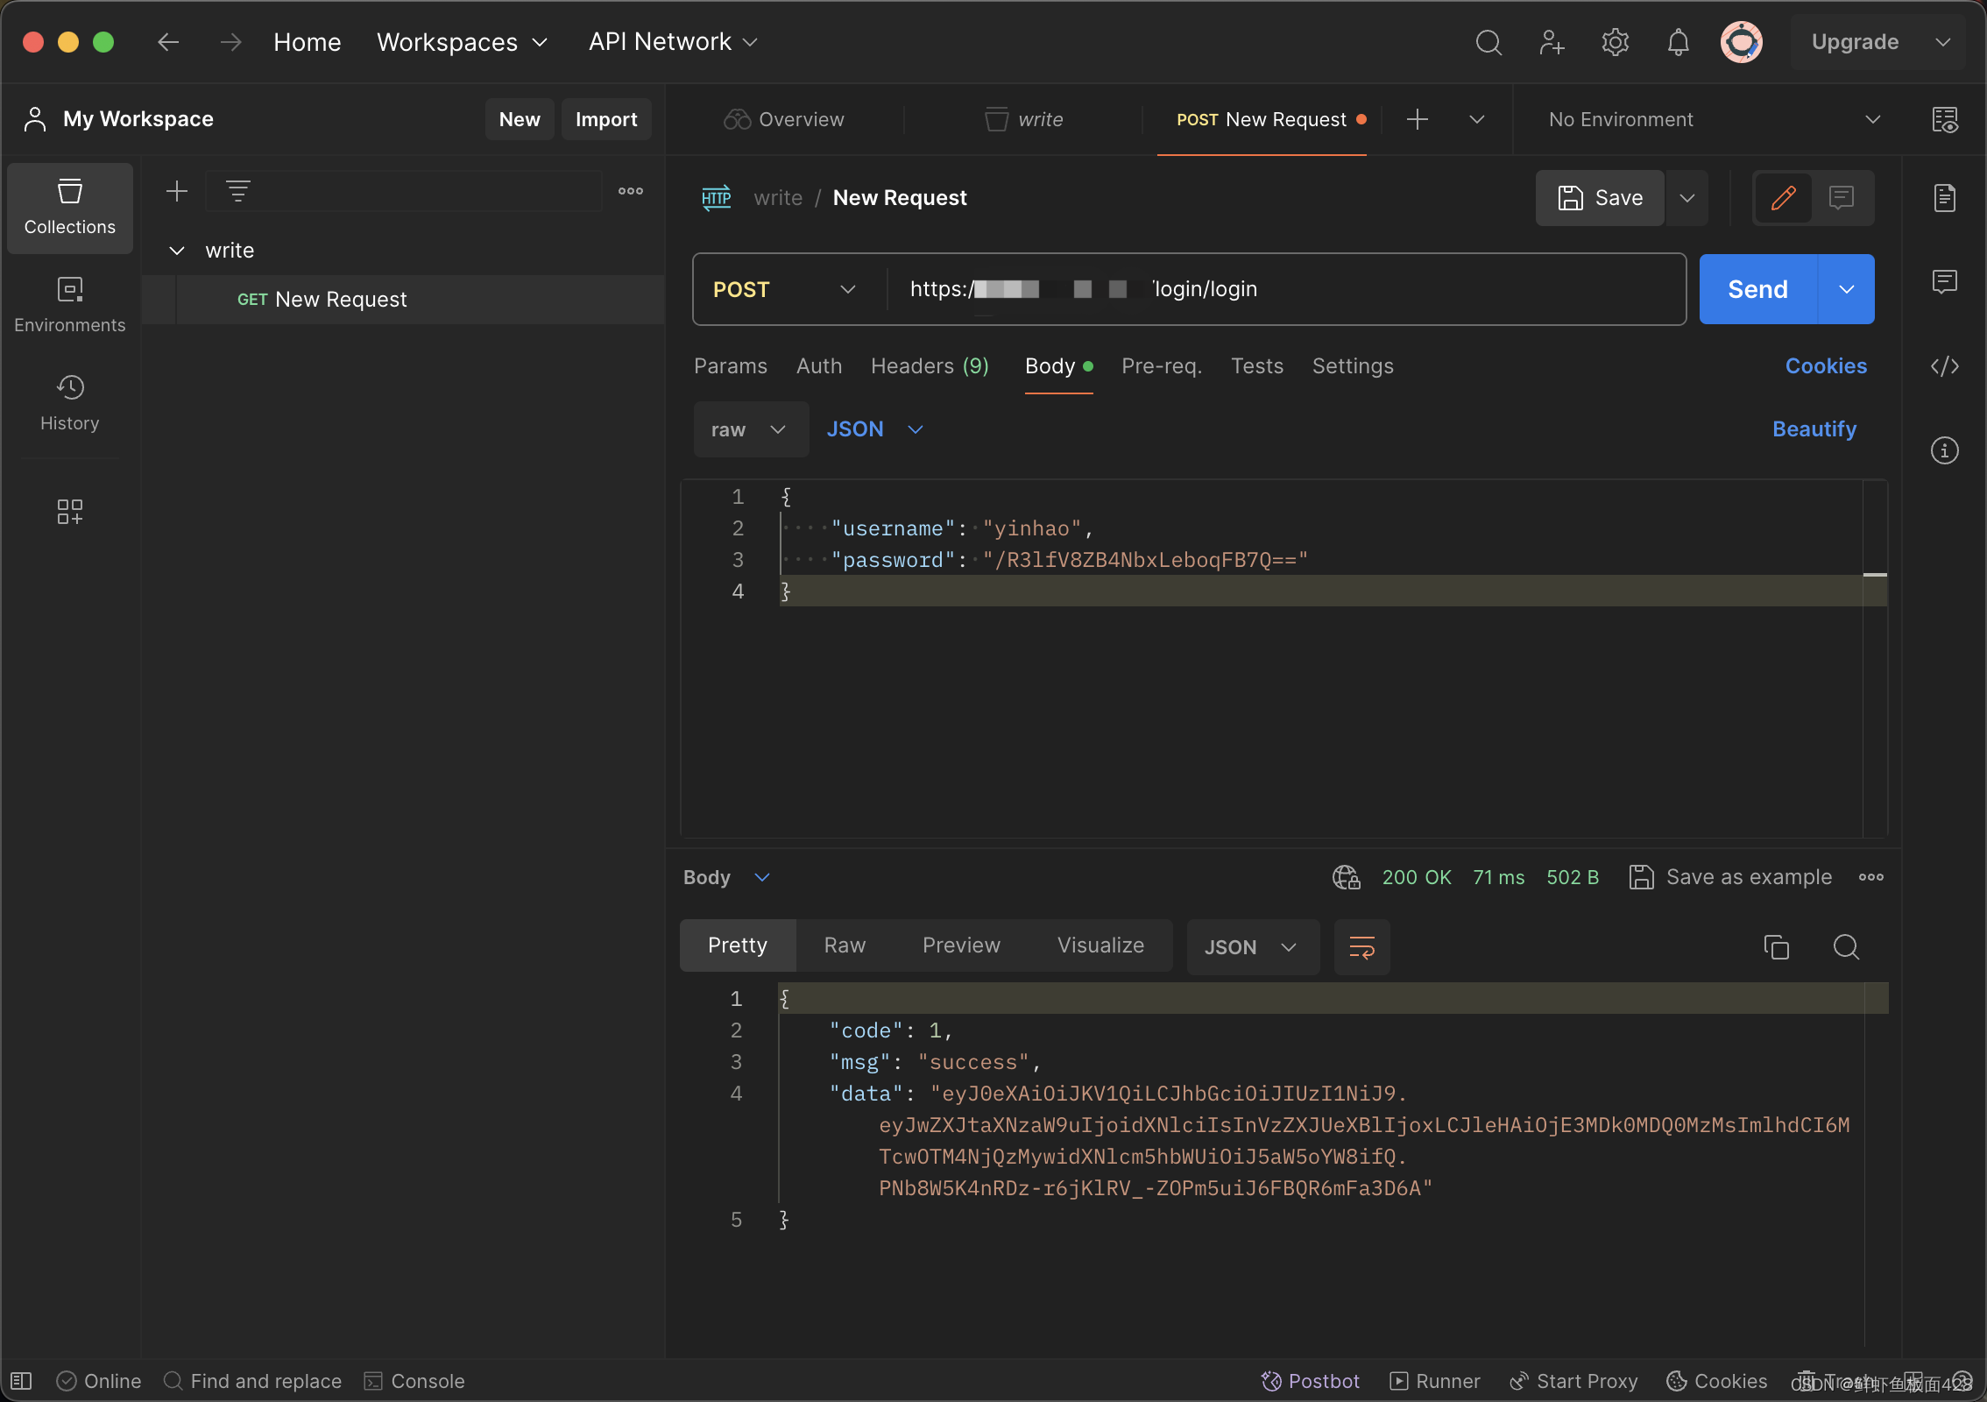Screen dimensions: 1987x1402
Task: Open the API Network dropdown
Action: coord(673,42)
